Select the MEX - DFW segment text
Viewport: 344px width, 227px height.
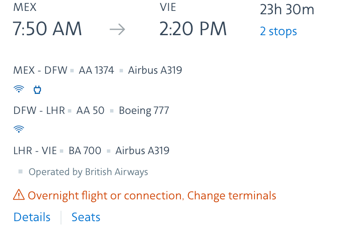pos(40,70)
